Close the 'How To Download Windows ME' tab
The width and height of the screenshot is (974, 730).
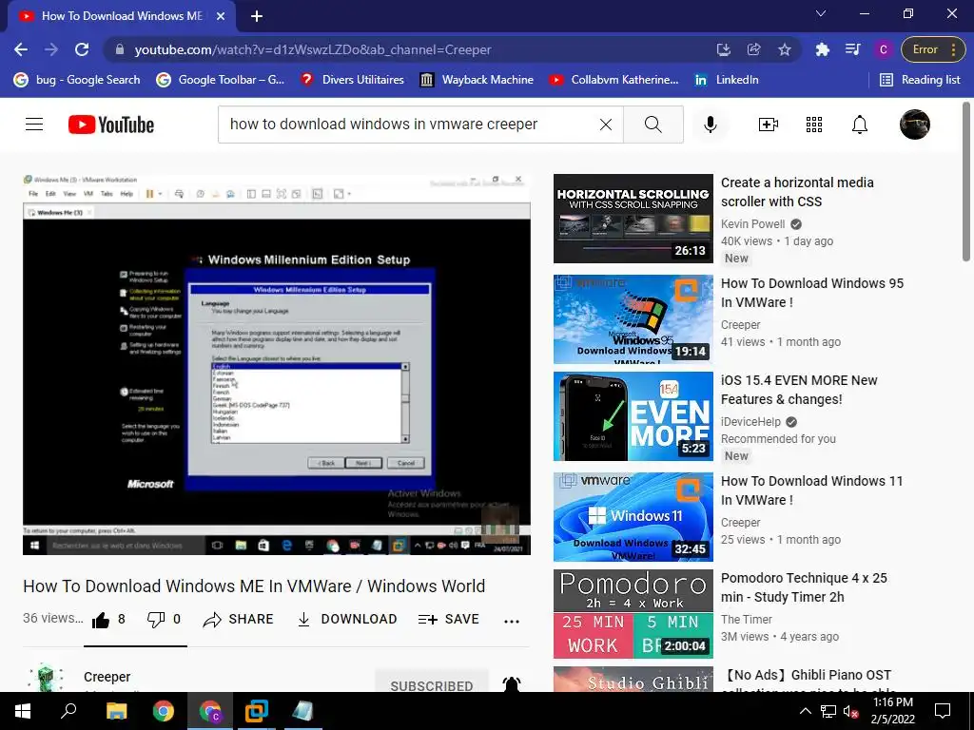coord(221,16)
